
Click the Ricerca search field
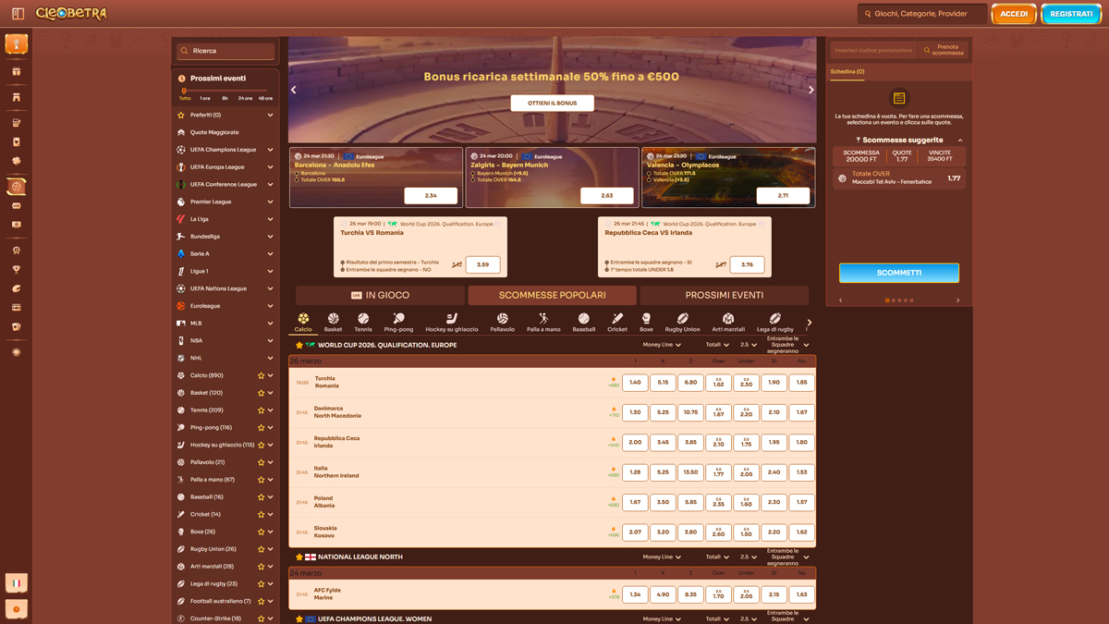226,51
